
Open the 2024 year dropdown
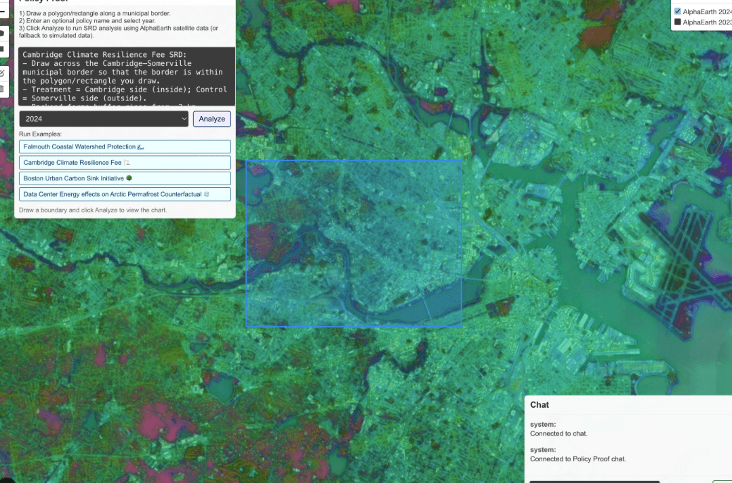click(104, 119)
